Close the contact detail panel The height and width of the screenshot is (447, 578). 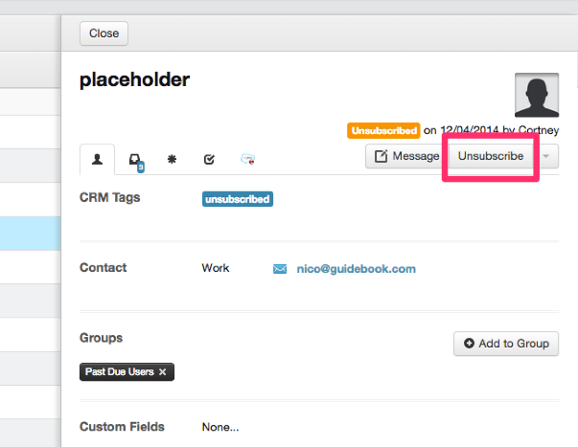click(104, 34)
